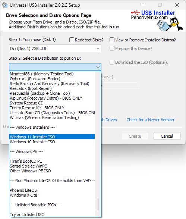
Task: Click --- Unlisted Bootable ISOs --- header
Action: (x=52, y=205)
